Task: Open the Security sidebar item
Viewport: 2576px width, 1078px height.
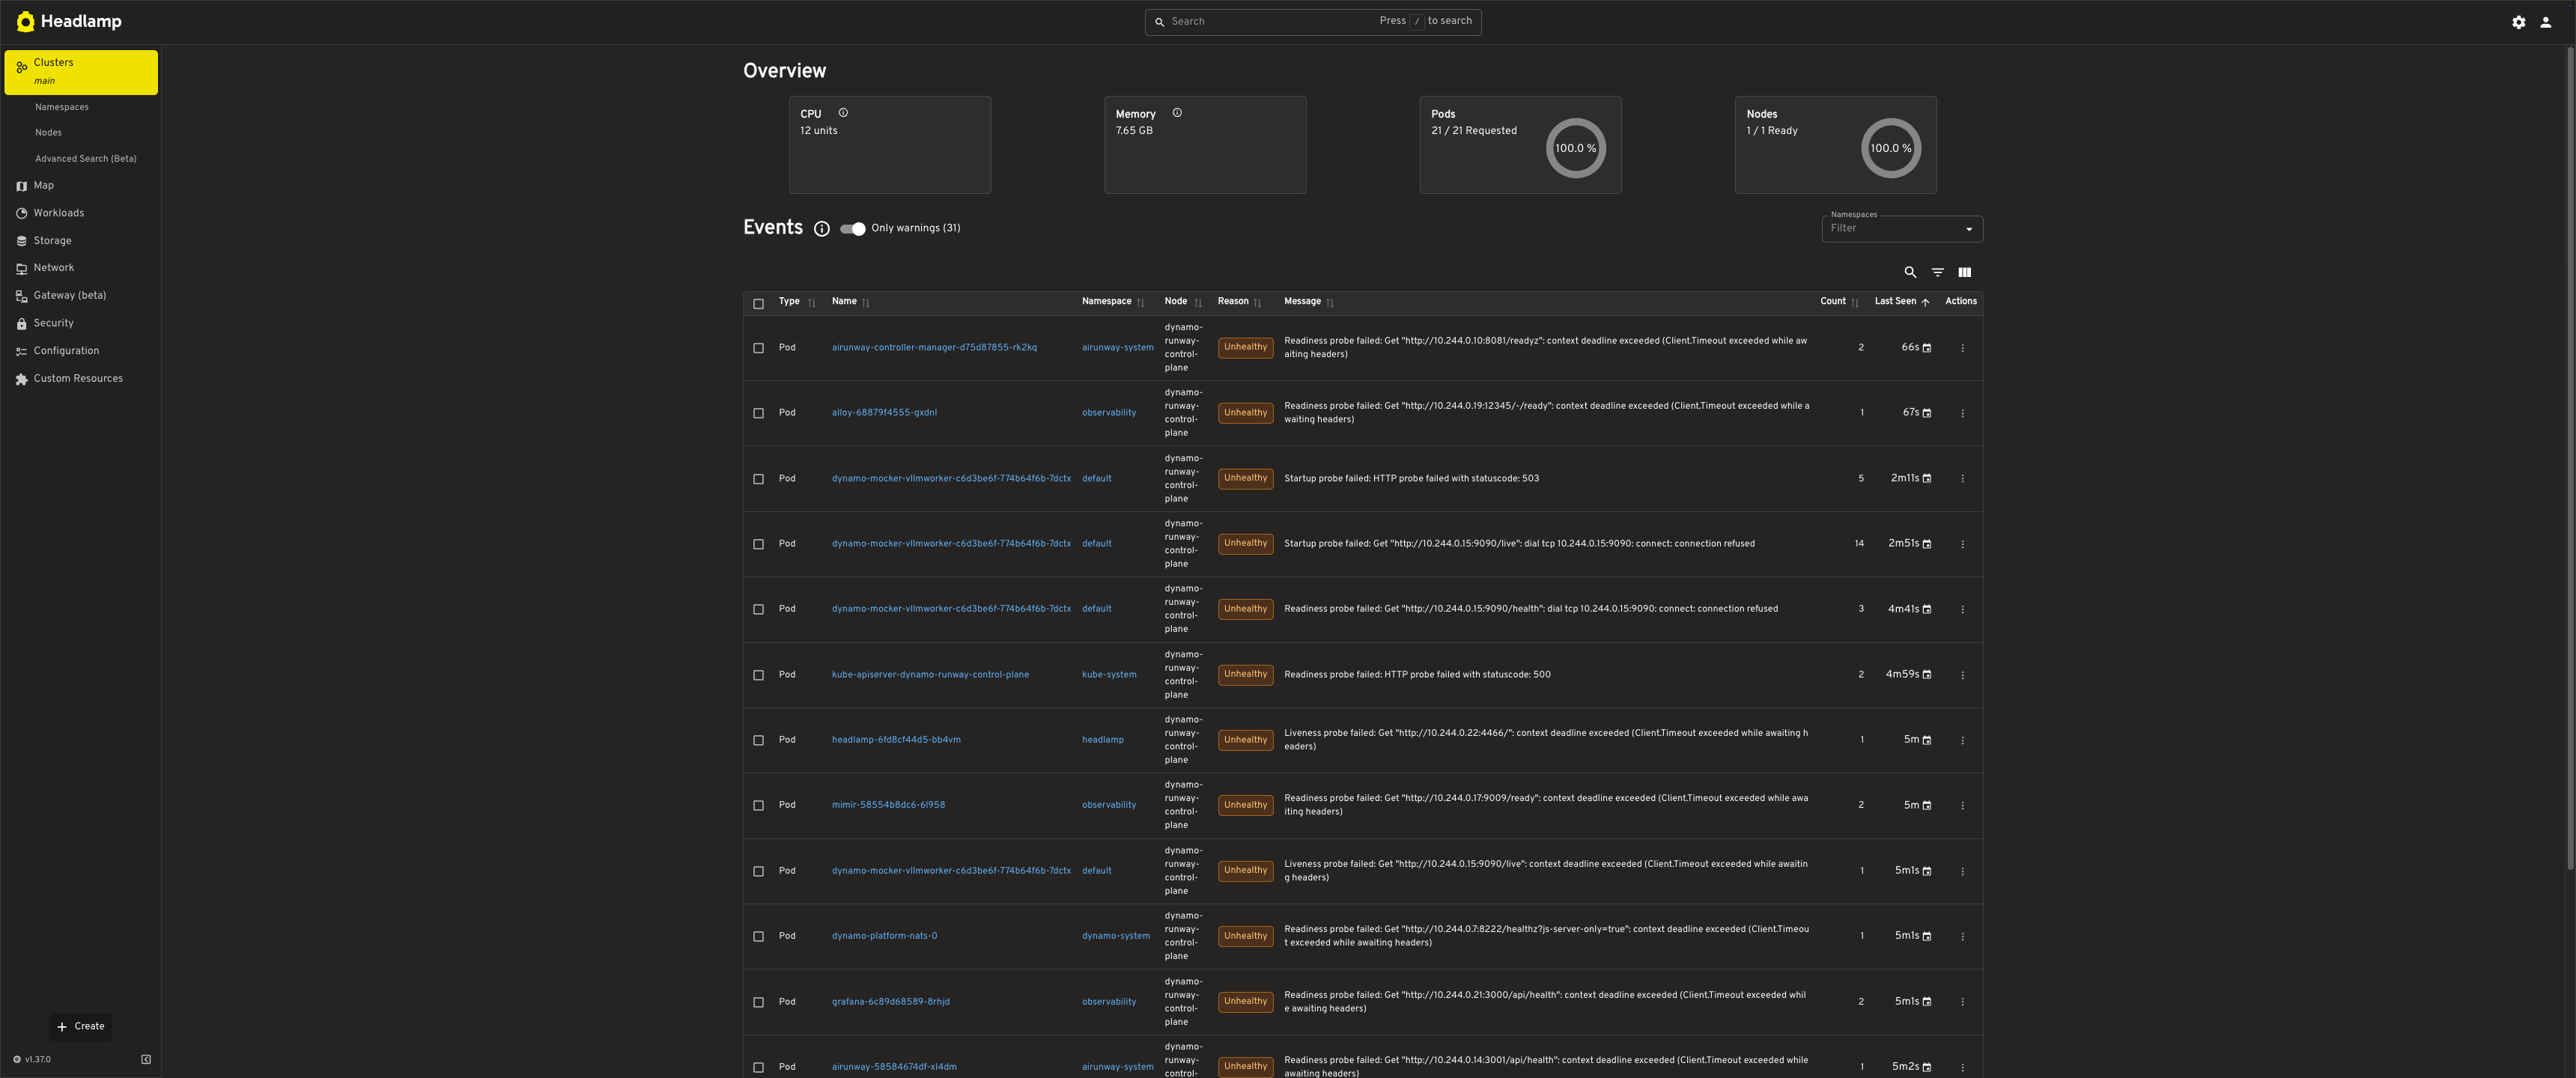Action: tap(81, 323)
